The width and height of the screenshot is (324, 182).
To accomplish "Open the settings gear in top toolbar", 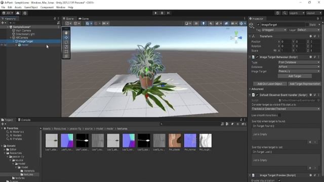I will 25,13.
